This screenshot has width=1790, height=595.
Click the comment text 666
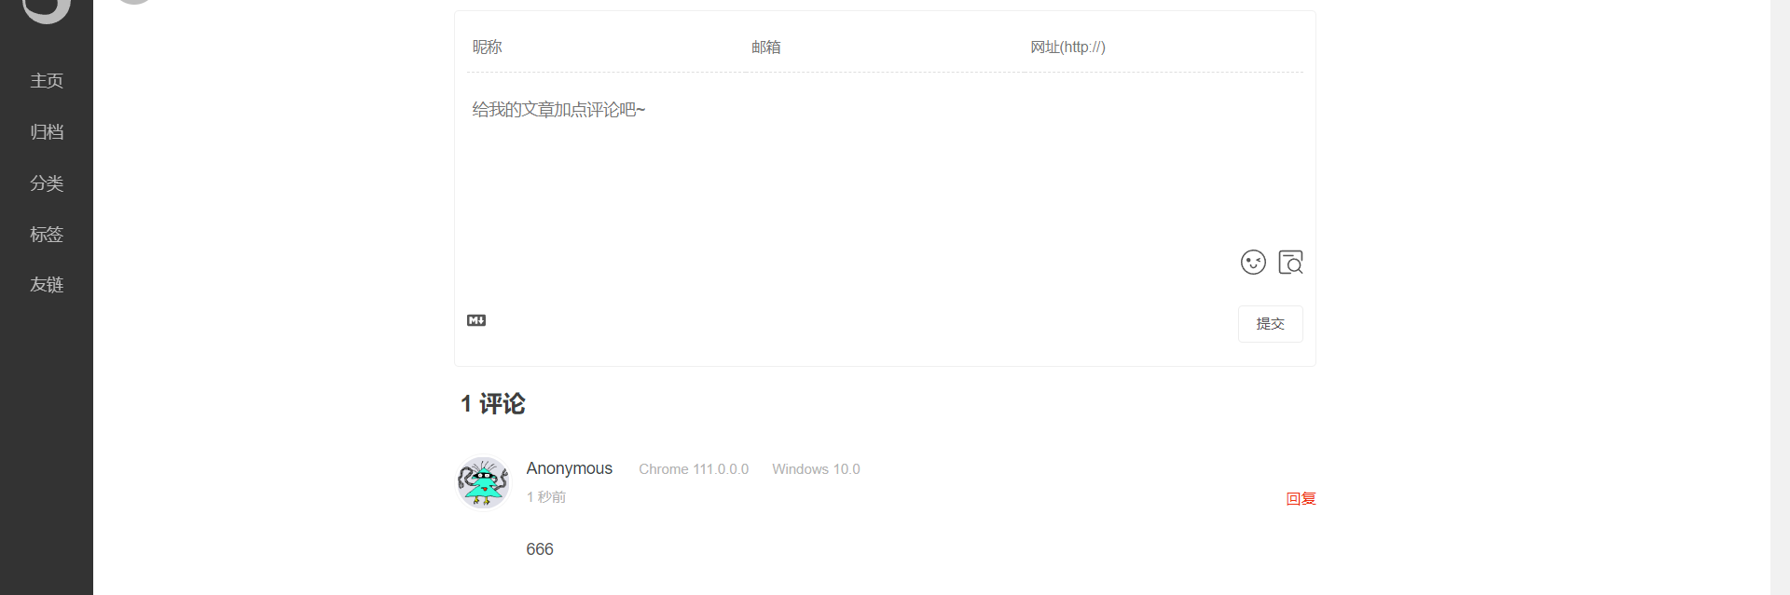pyautogui.click(x=540, y=549)
